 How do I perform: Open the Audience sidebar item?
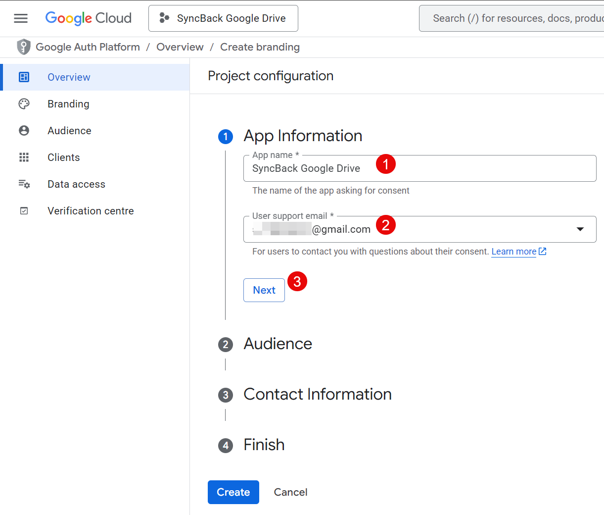pos(95,131)
